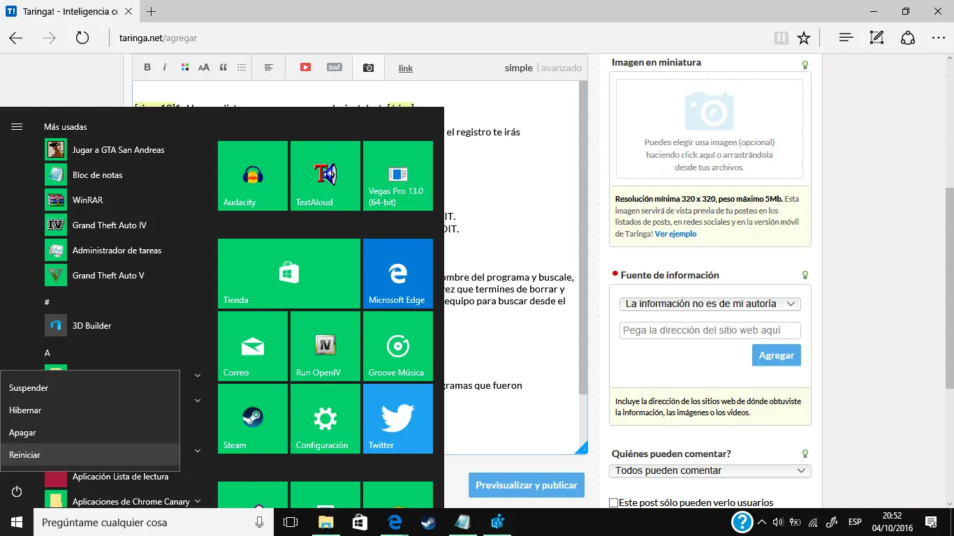
Task: Open Groove Música tile
Action: pyautogui.click(x=398, y=346)
